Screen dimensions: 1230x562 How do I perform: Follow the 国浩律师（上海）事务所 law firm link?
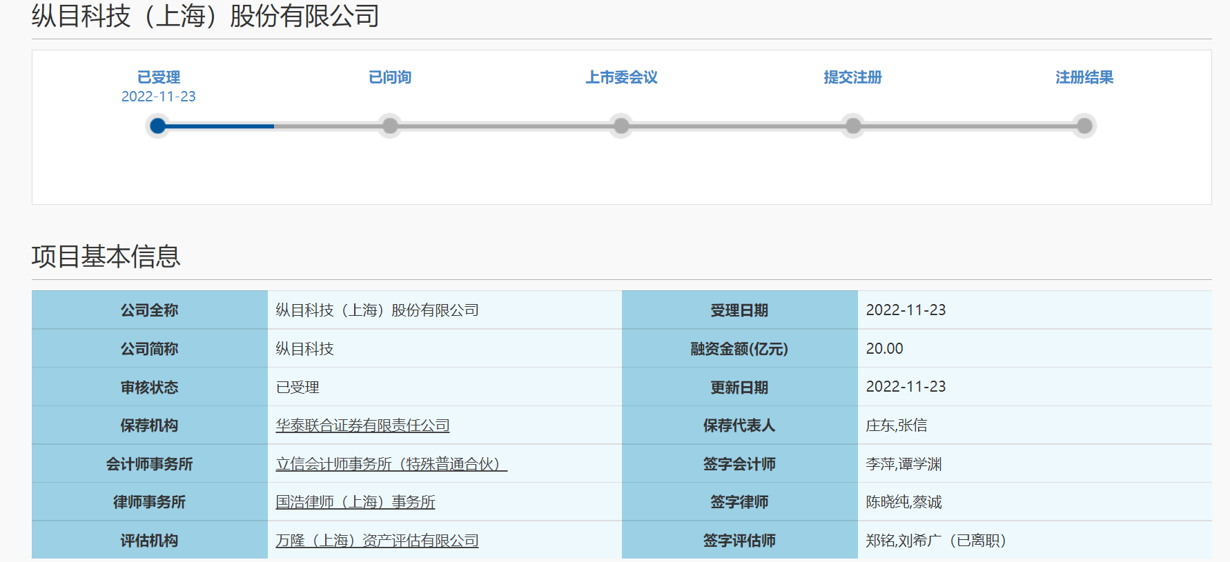point(355,502)
